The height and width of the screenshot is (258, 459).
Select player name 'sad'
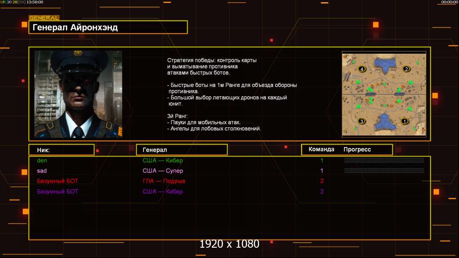pos(42,171)
